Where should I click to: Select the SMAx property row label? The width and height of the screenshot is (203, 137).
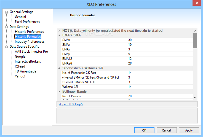(x=66, y=40)
